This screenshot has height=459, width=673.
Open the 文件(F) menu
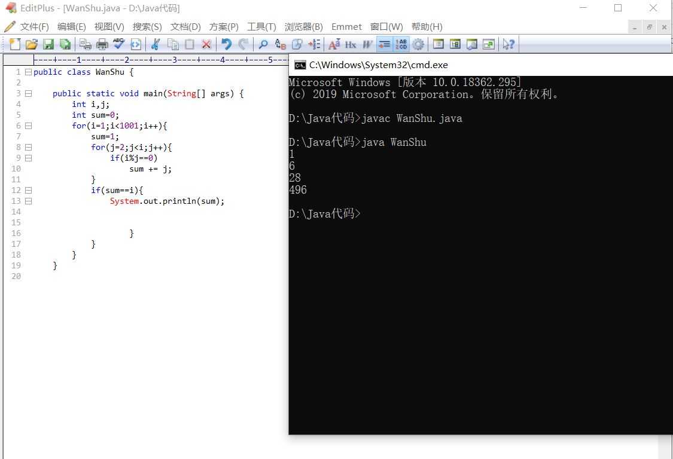click(34, 27)
